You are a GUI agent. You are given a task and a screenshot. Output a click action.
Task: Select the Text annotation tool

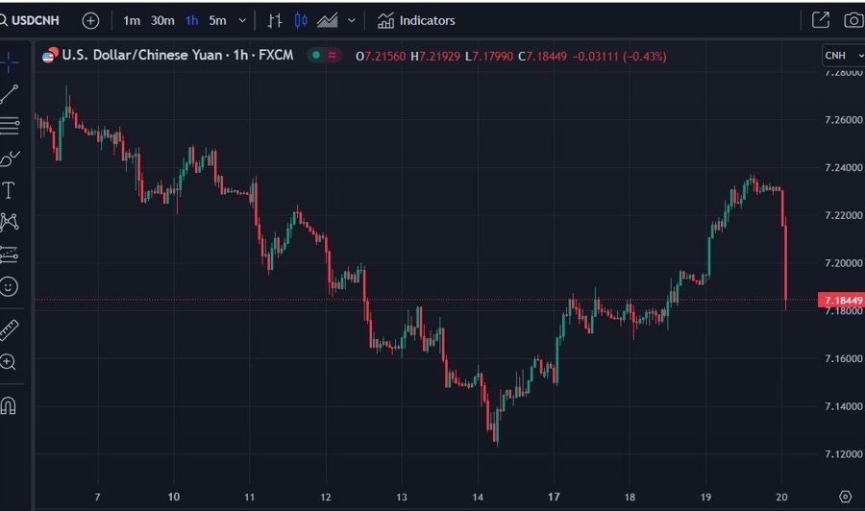coord(10,190)
